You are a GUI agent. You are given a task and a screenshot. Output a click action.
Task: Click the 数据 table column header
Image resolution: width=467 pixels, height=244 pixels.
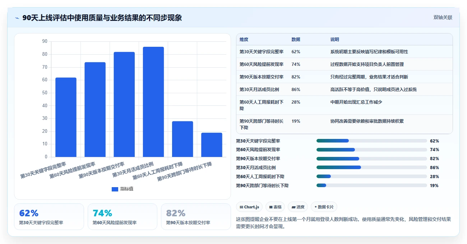click(296, 40)
